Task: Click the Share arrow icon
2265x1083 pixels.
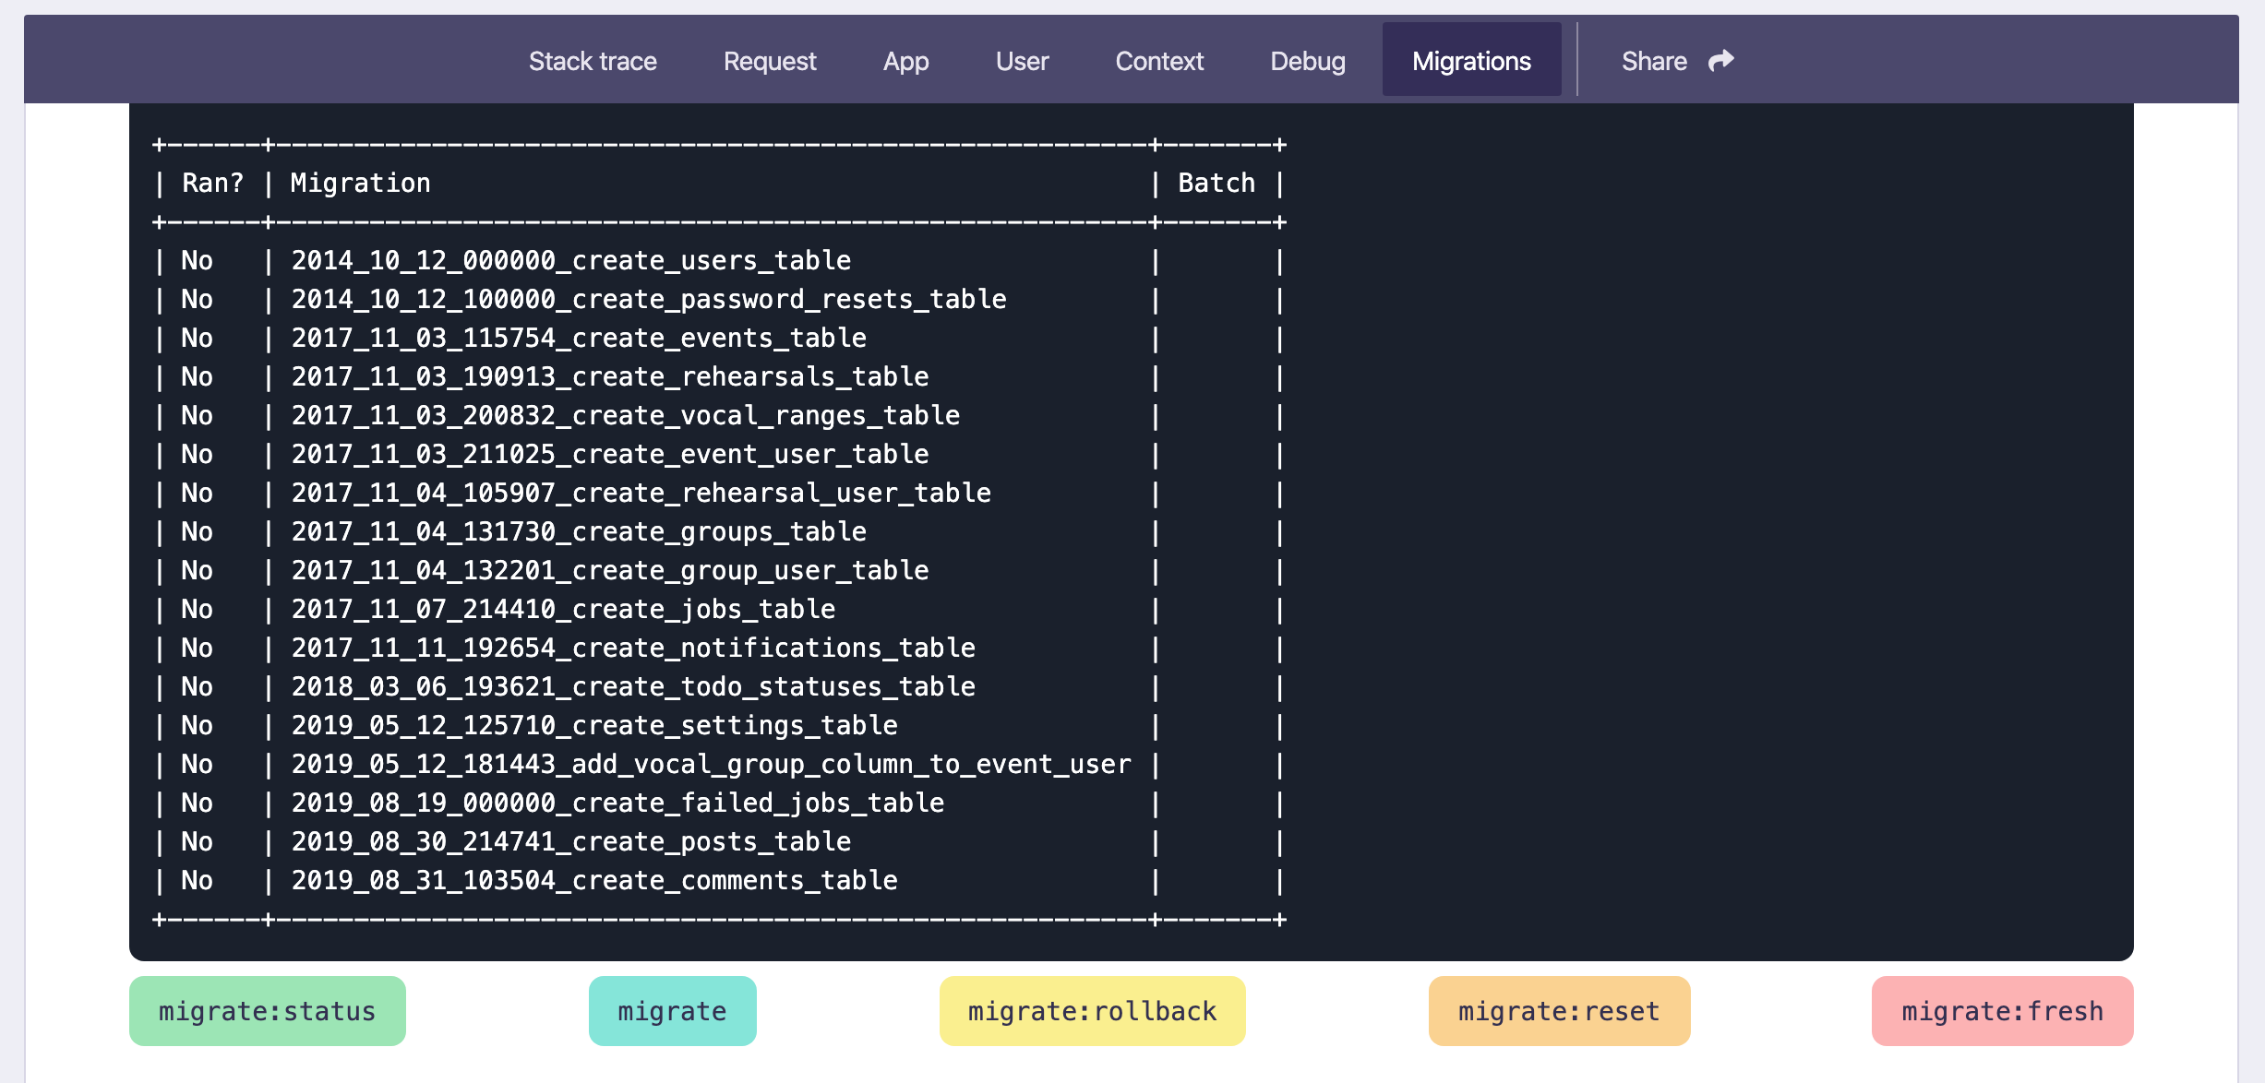Action: coord(1720,61)
